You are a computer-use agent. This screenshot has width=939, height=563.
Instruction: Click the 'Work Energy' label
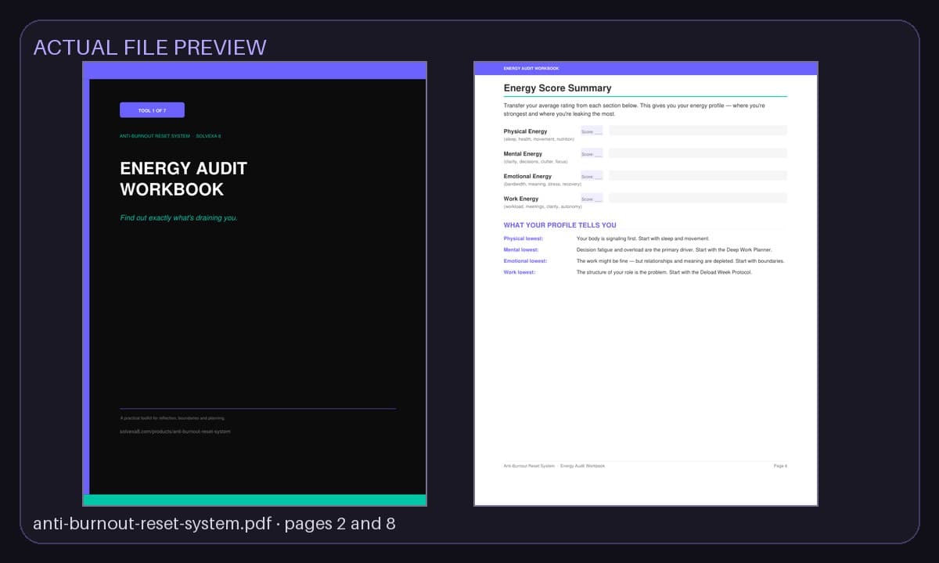[x=520, y=199]
